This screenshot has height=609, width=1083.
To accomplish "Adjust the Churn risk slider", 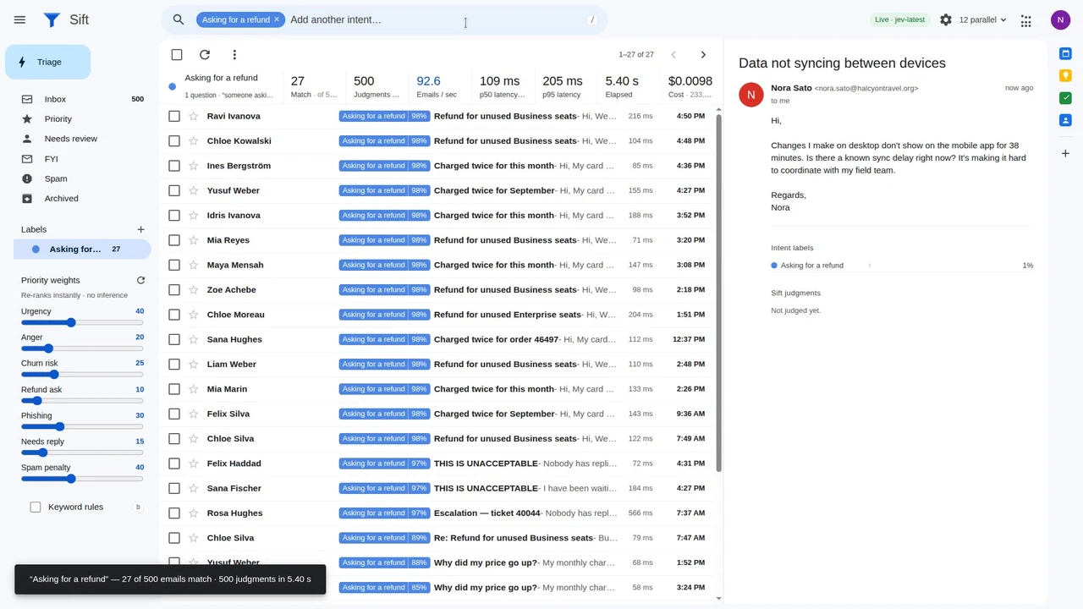I will point(82,375).
